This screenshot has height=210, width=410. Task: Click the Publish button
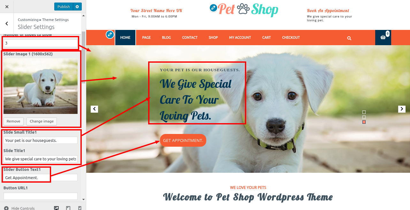pyautogui.click(x=64, y=6)
